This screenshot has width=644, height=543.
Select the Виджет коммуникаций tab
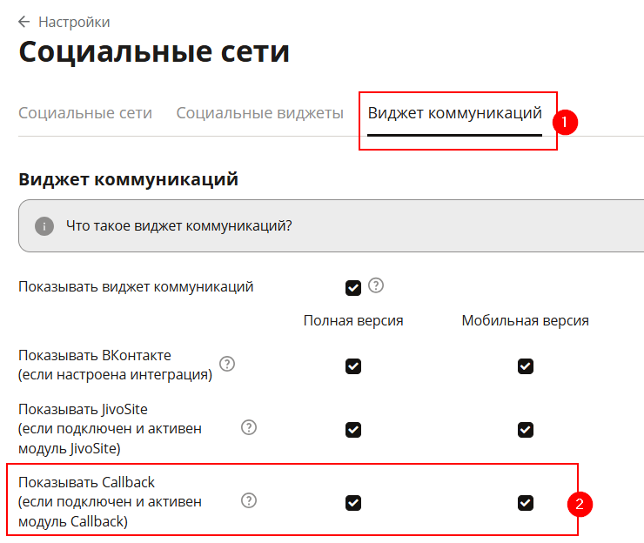454,113
